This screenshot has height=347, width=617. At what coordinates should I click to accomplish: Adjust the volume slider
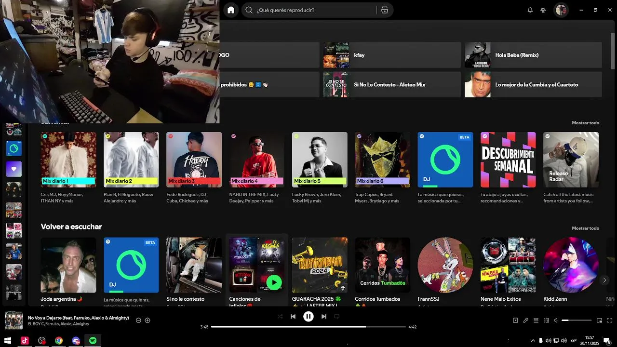(577, 320)
